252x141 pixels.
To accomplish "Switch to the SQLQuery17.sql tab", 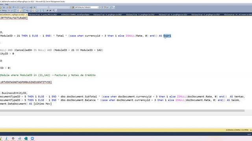I will (107, 14).
